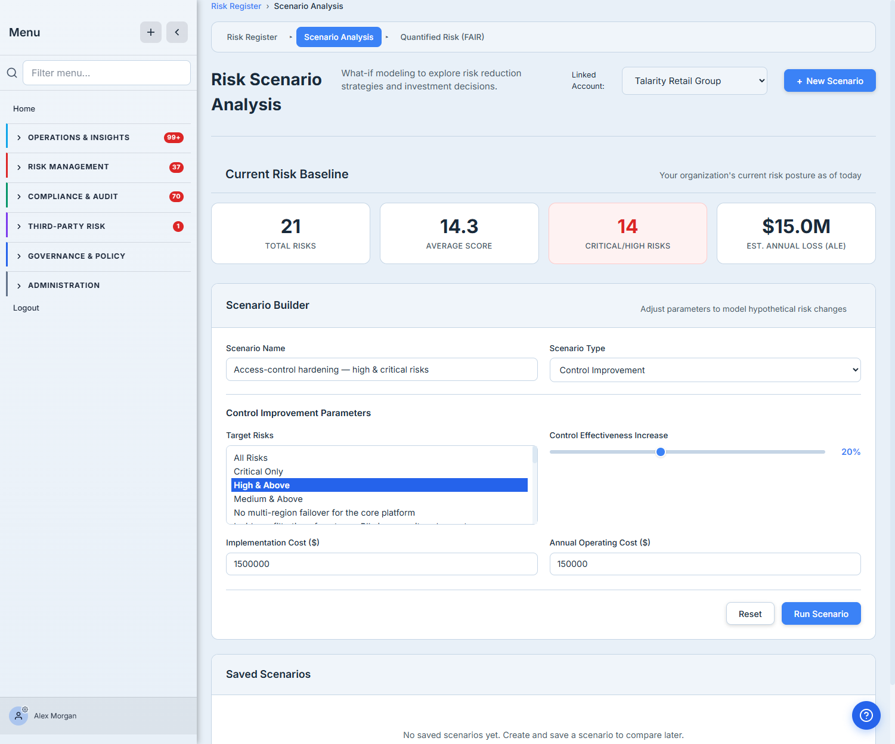The image size is (895, 744).
Task: Adjust the Control Effectiveness Increase slider handle
Action: (661, 452)
